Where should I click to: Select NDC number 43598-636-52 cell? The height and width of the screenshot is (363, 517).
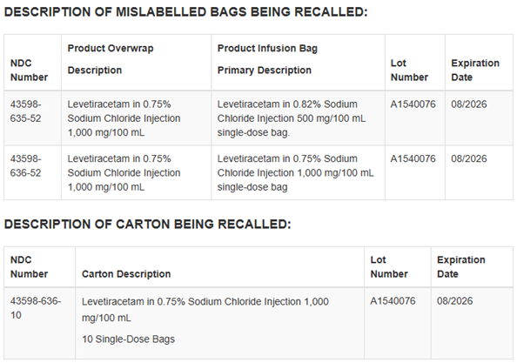pos(26,165)
